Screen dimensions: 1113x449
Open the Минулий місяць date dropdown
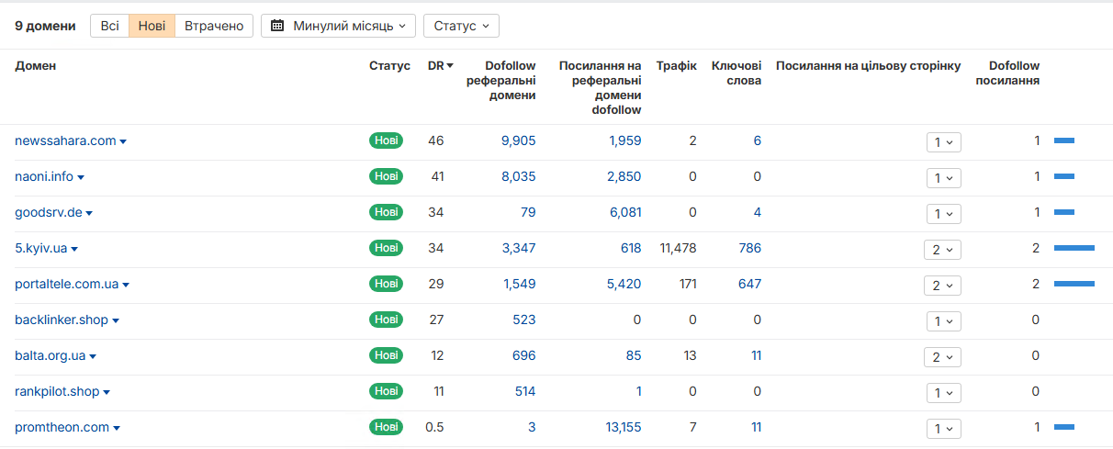(338, 26)
